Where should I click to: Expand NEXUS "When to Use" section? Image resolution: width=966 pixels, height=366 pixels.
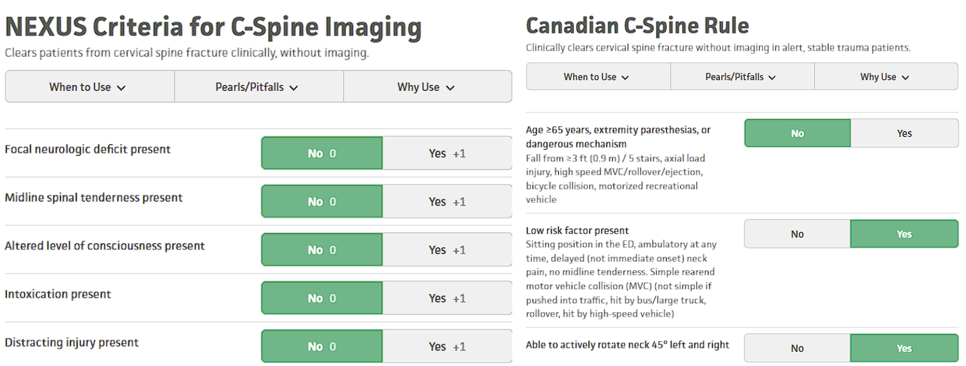click(x=88, y=87)
